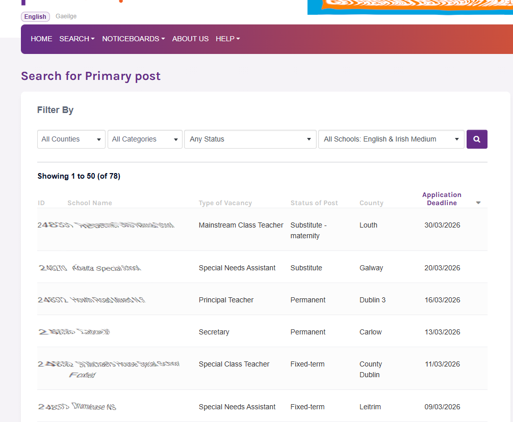513x422 pixels.
Task: Open the schools medium filter dropdown
Action: (x=391, y=139)
